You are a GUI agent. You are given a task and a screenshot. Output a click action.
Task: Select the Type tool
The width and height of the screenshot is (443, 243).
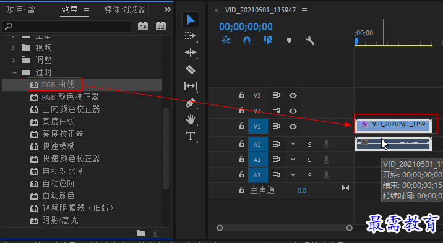click(x=191, y=136)
